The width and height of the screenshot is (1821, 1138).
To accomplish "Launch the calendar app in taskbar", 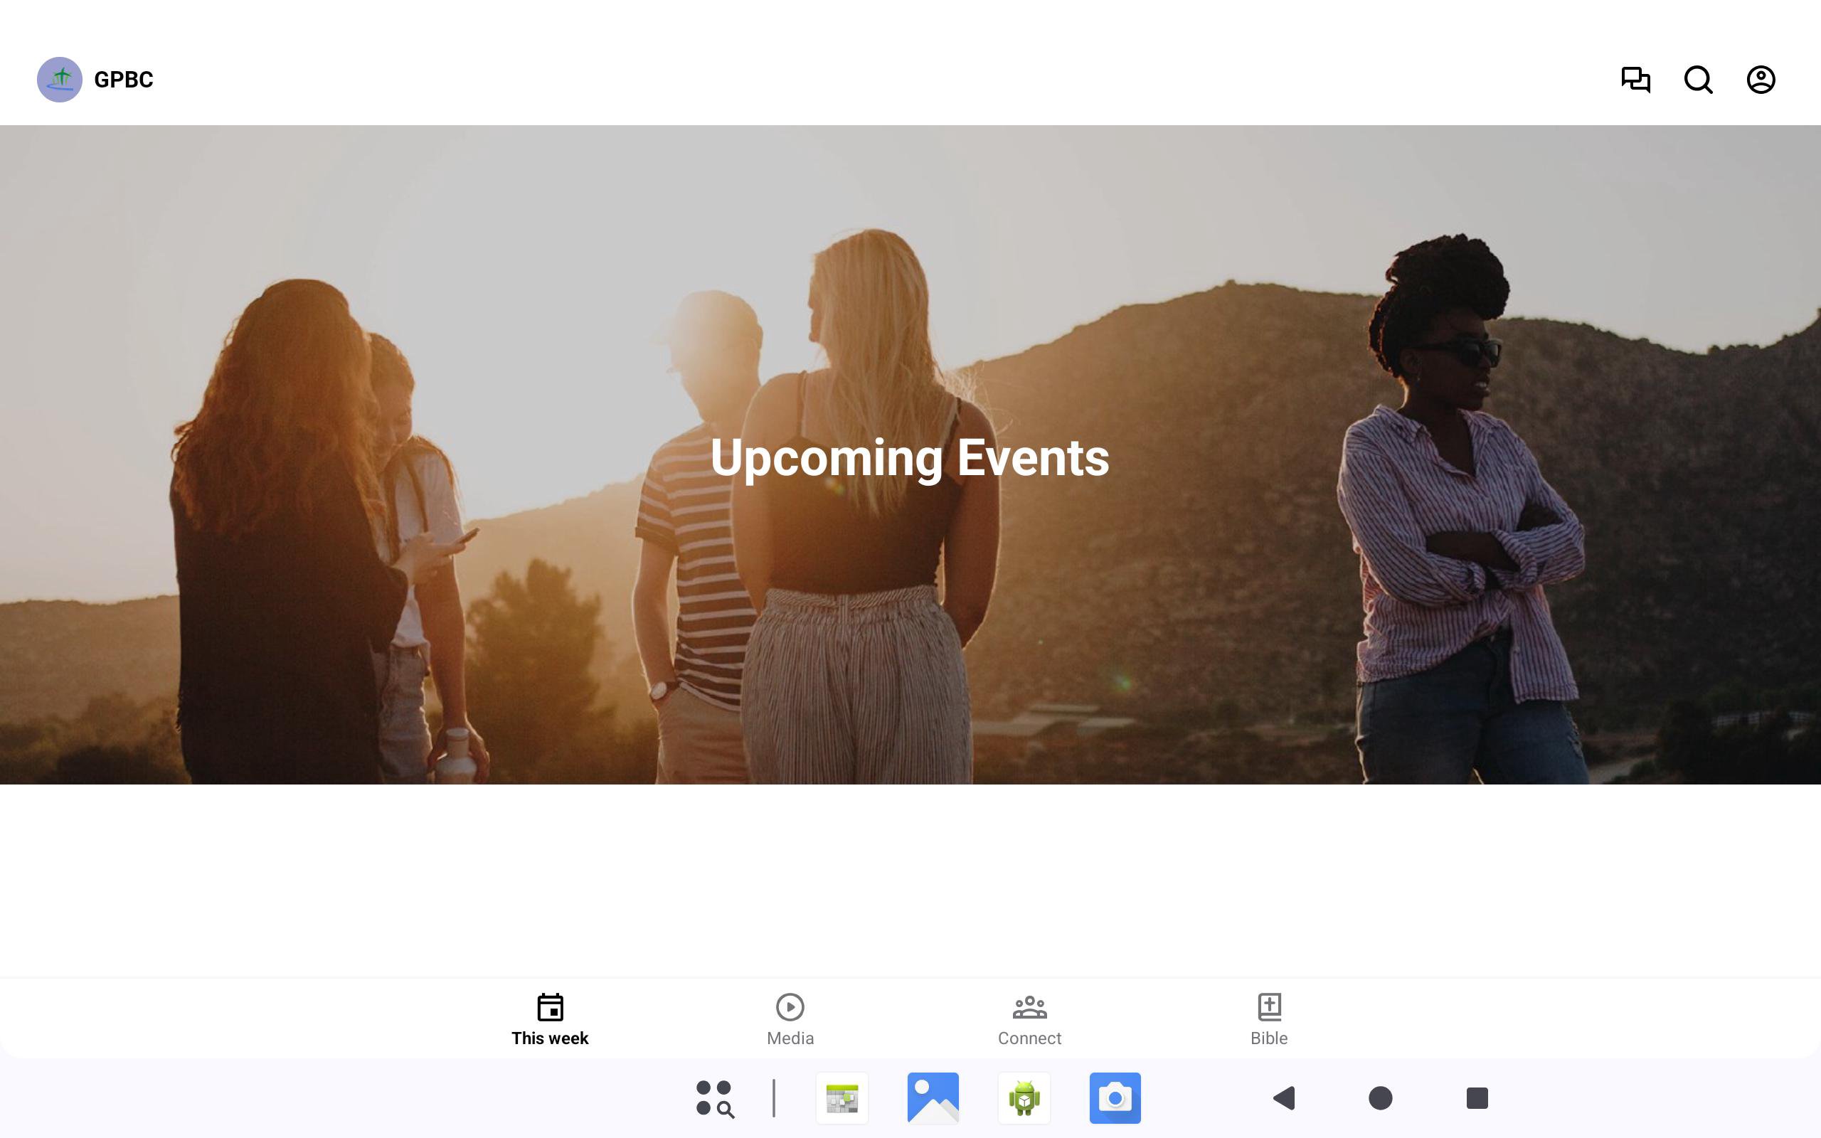I will coord(842,1098).
